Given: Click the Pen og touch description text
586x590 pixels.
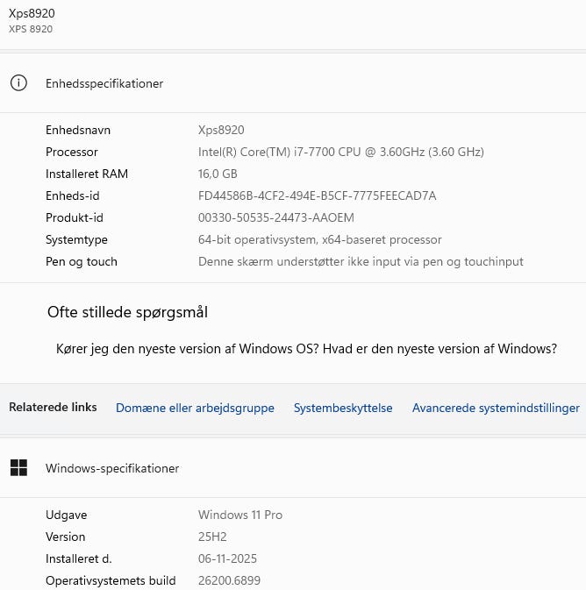Looking at the screenshot, I should [361, 261].
